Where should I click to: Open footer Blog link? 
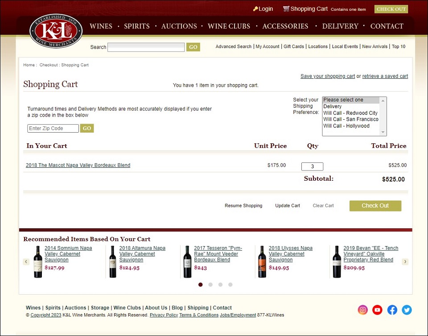click(177, 308)
